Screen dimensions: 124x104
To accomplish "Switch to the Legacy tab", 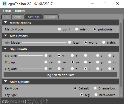I will tap(51, 17).
